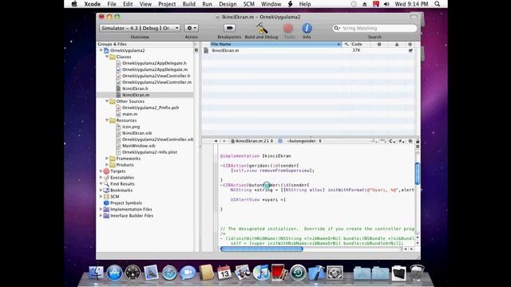Select OrnekUygulama2_Prefix.pch file
The width and height of the screenshot is (511, 287).
[x=150, y=108]
